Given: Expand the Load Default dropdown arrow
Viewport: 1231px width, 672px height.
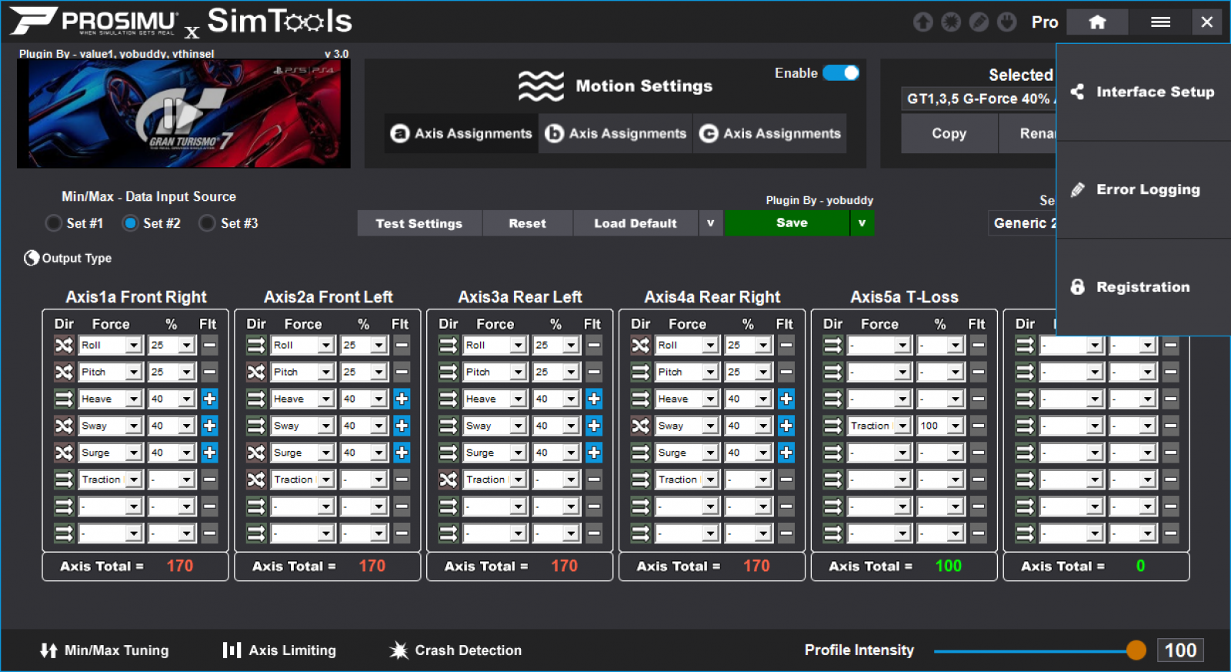Looking at the screenshot, I should [x=710, y=223].
